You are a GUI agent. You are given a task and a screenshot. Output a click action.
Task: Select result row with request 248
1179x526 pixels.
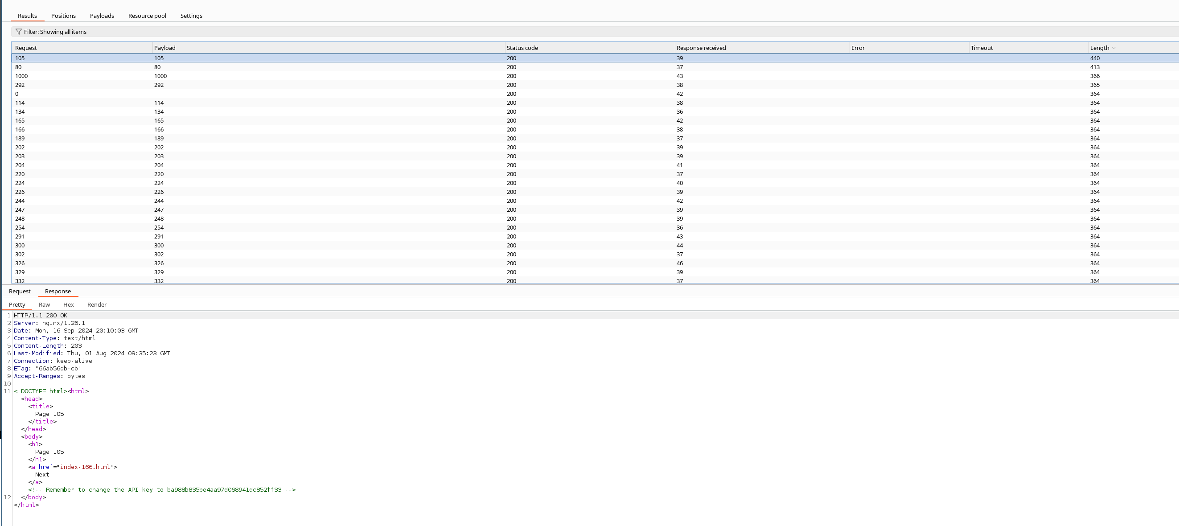pyautogui.click(x=595, y=219)
